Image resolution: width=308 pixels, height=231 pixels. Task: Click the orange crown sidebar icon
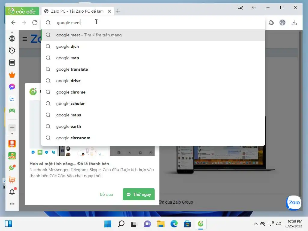(12, 75)
